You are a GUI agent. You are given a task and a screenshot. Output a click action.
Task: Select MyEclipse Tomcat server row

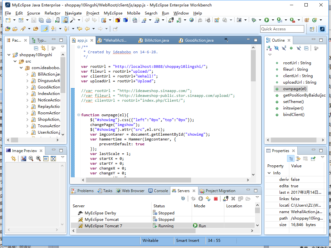coord(101,220)
